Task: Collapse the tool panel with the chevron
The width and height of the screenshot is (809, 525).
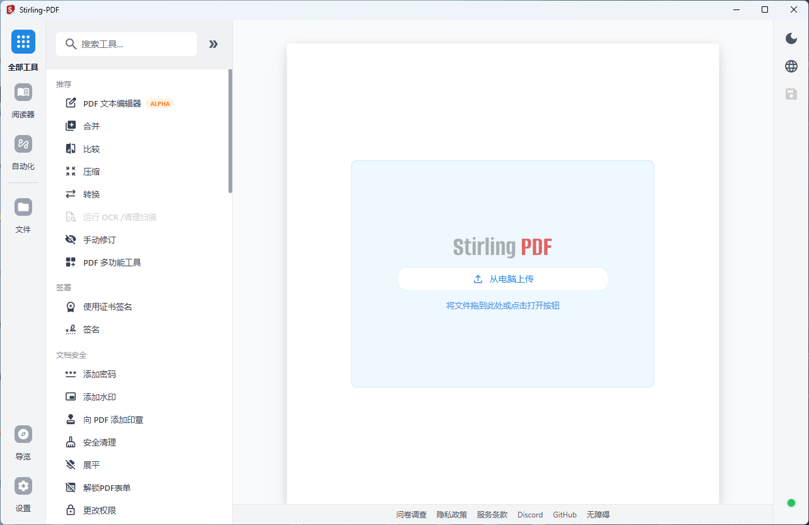Action: coord(213,44)
